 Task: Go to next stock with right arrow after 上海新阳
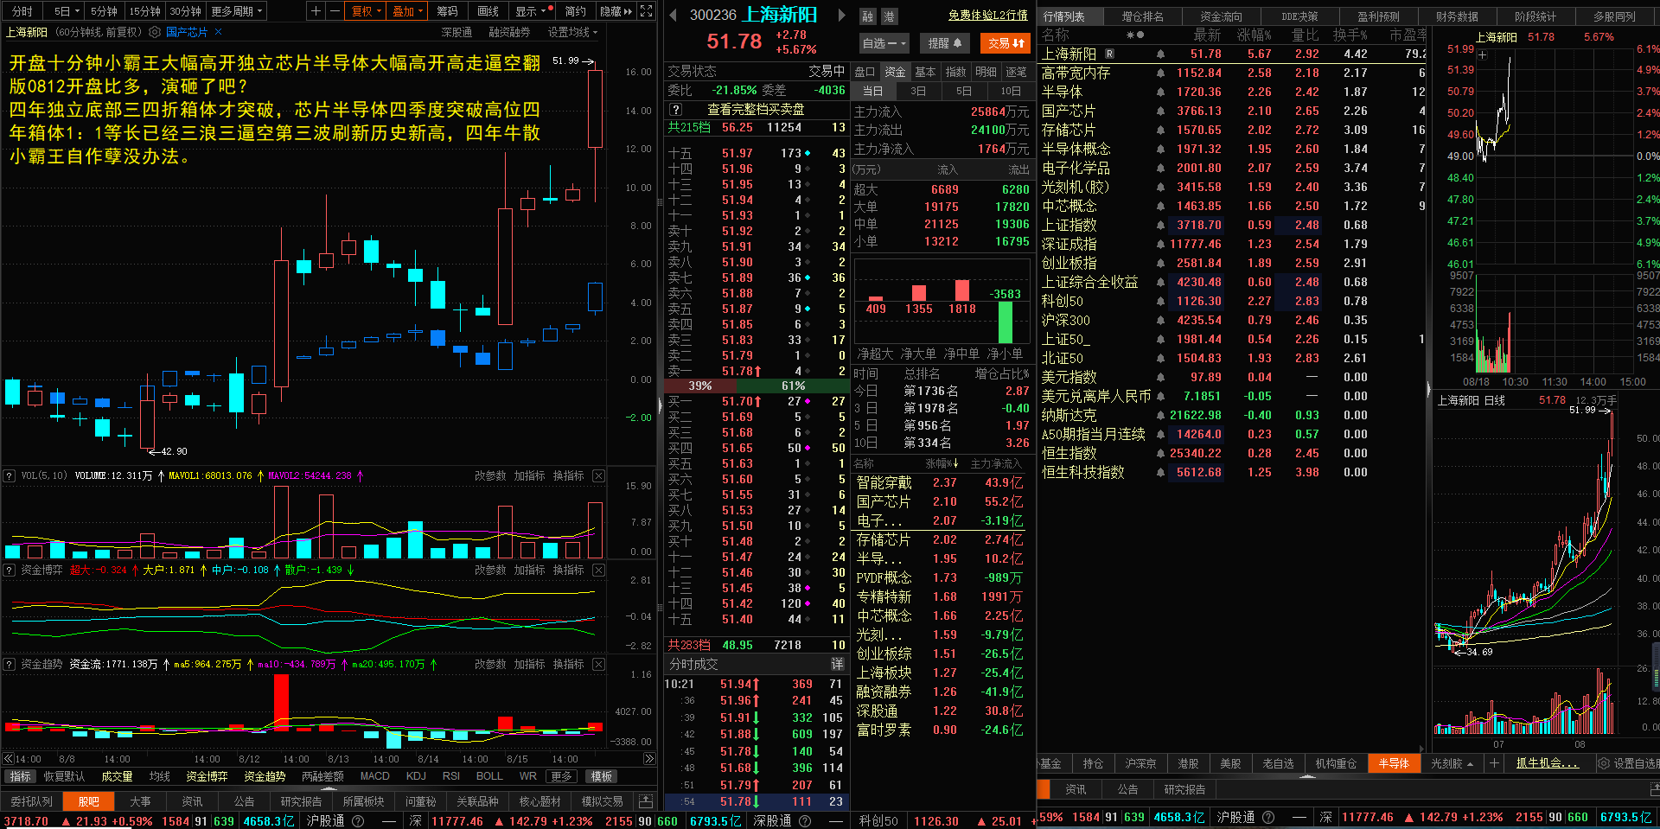841,16
